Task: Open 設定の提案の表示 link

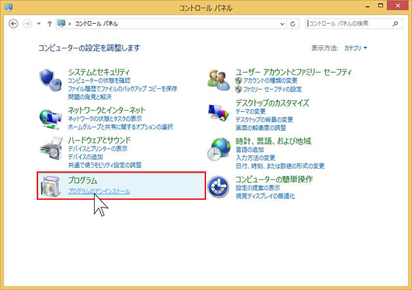Action: [257, 188]
